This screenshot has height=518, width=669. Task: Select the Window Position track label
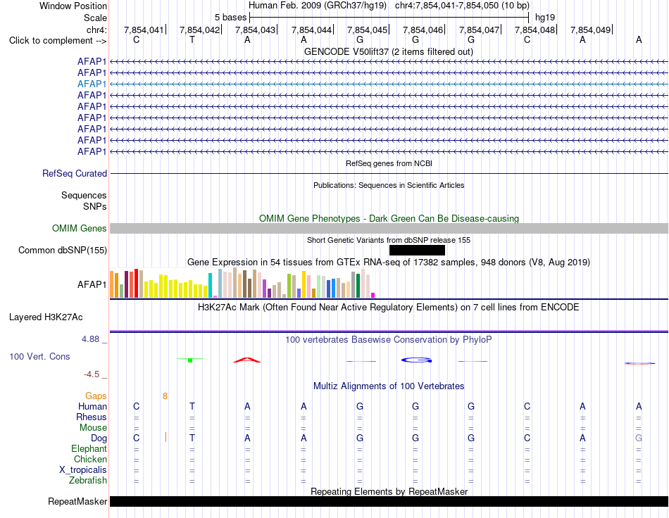(x=73, y=6)
